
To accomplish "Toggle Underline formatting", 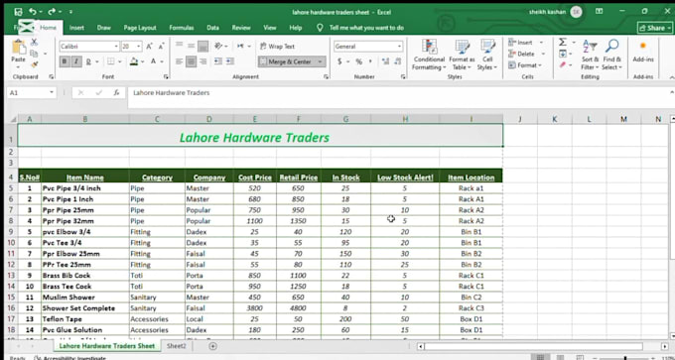I will coord(88,61).
